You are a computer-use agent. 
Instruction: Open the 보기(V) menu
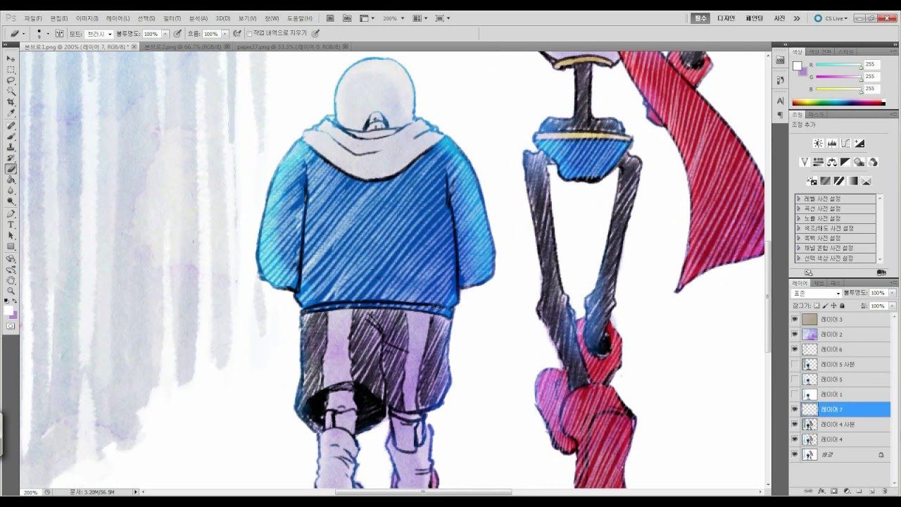(247, 18)
